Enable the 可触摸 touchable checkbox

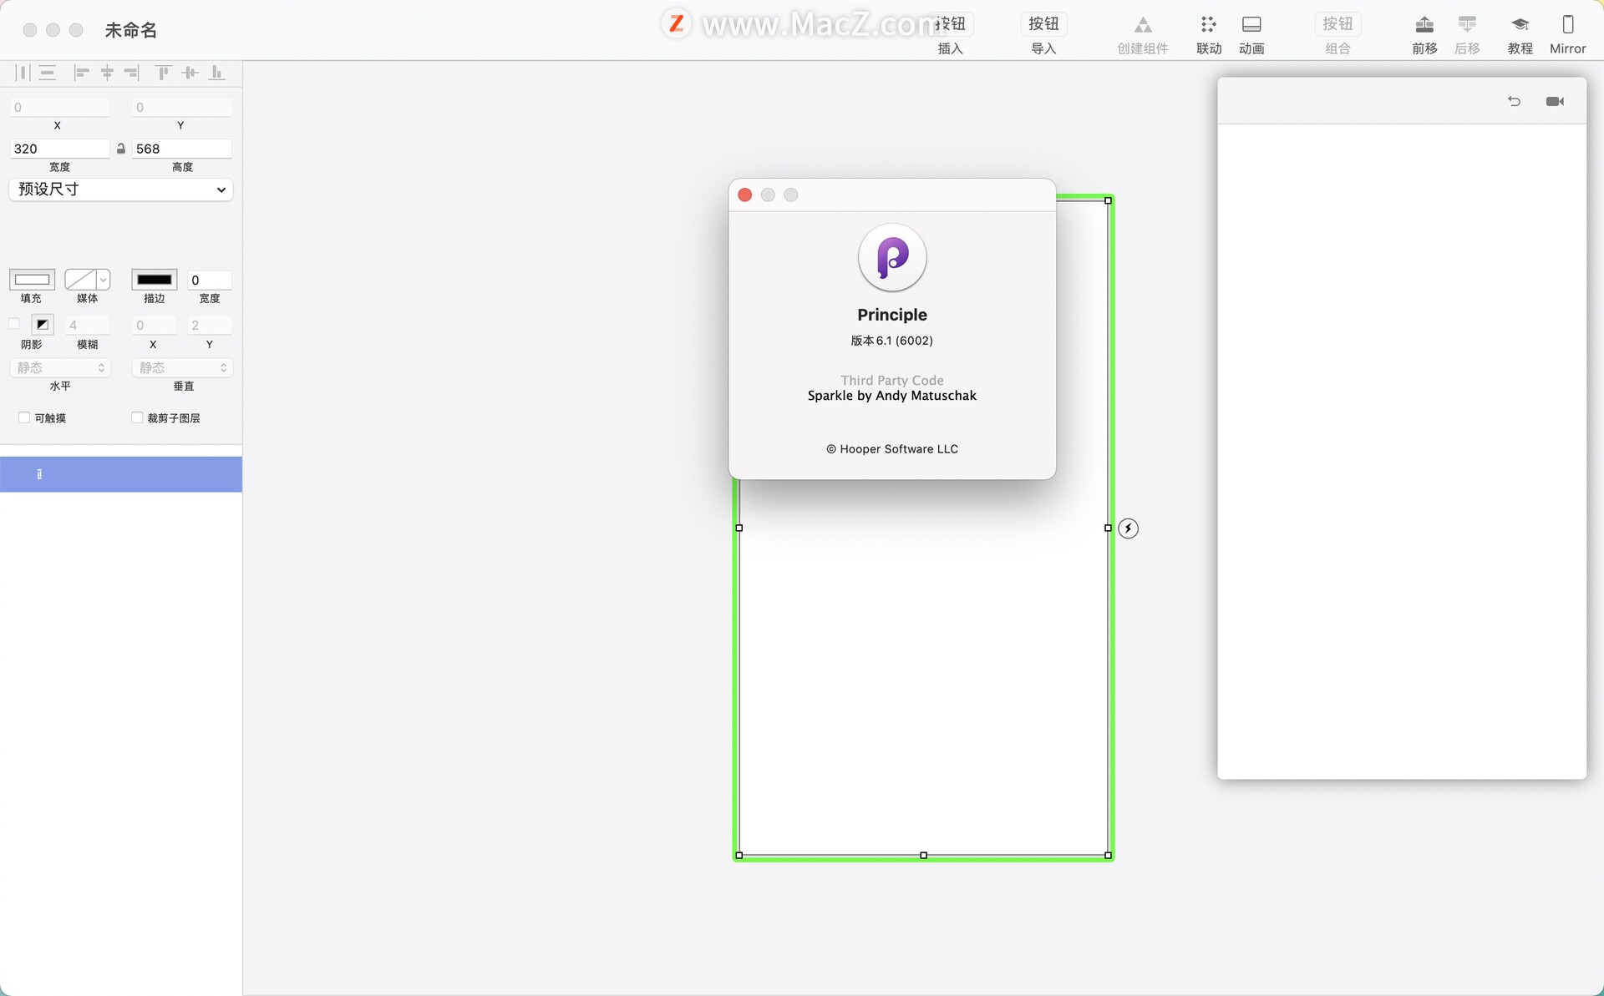24,417
